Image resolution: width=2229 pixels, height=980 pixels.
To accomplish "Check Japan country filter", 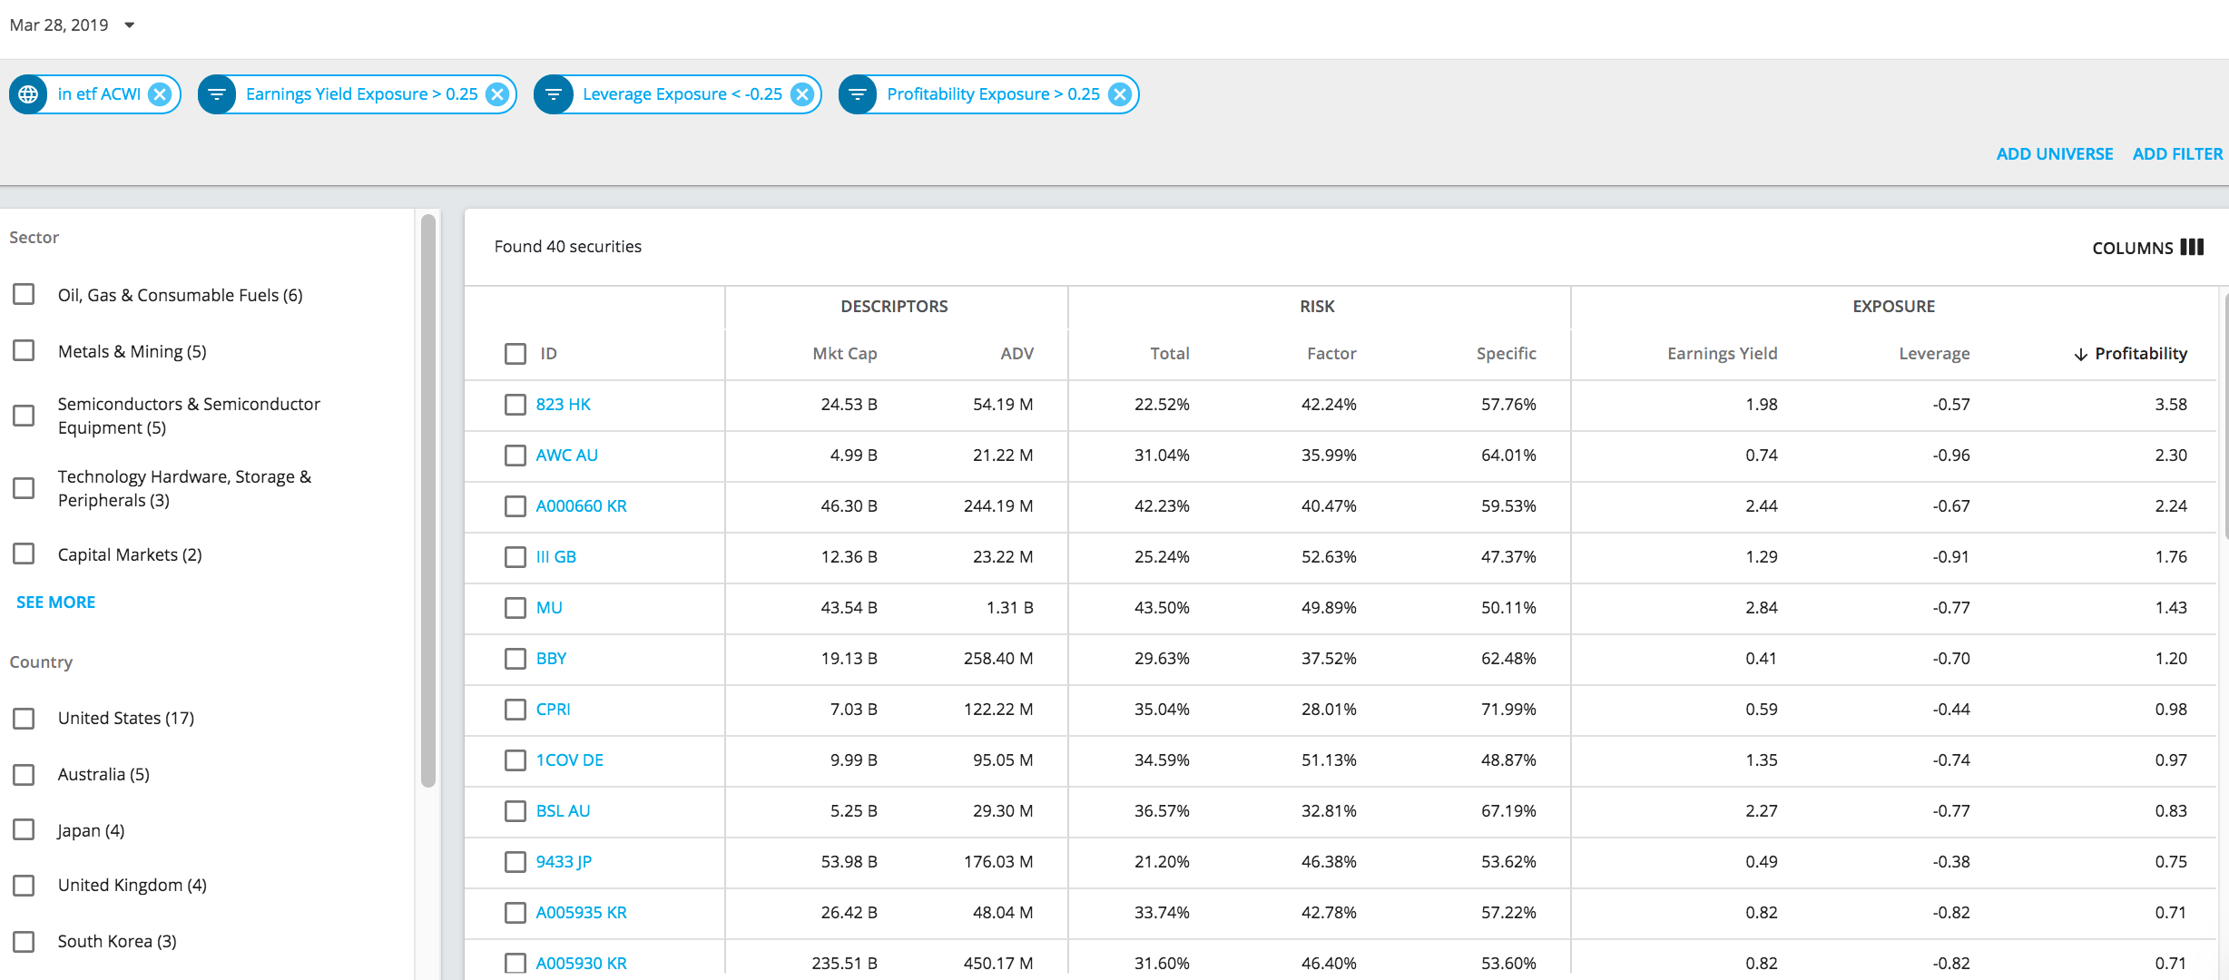I will 24,829.
